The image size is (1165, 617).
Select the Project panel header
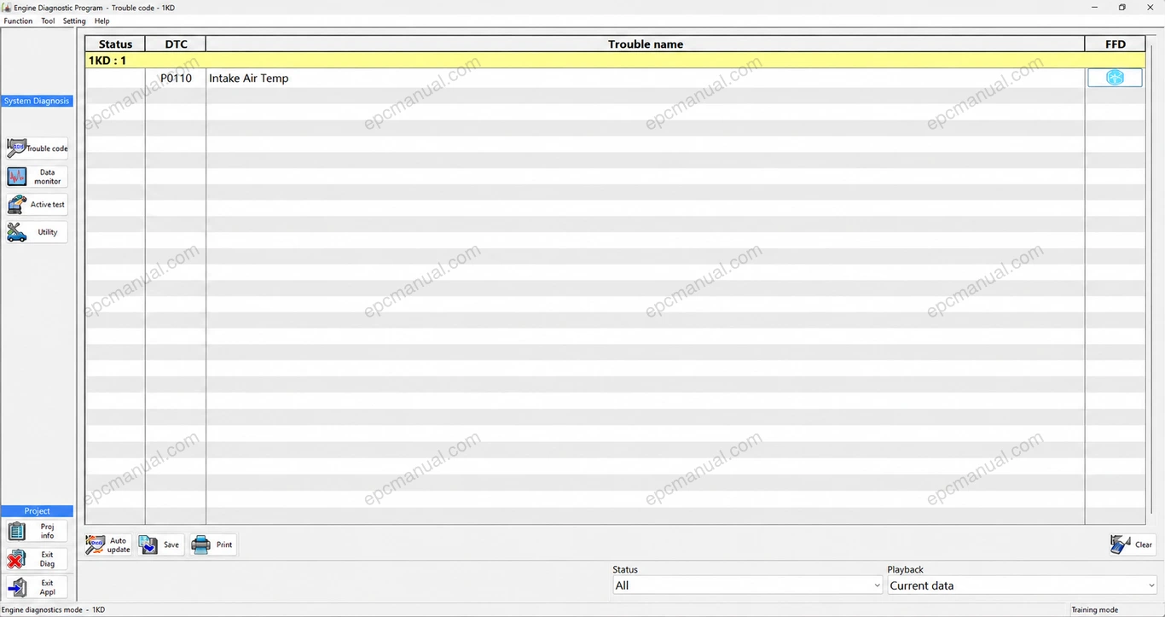tap(37, 511)
